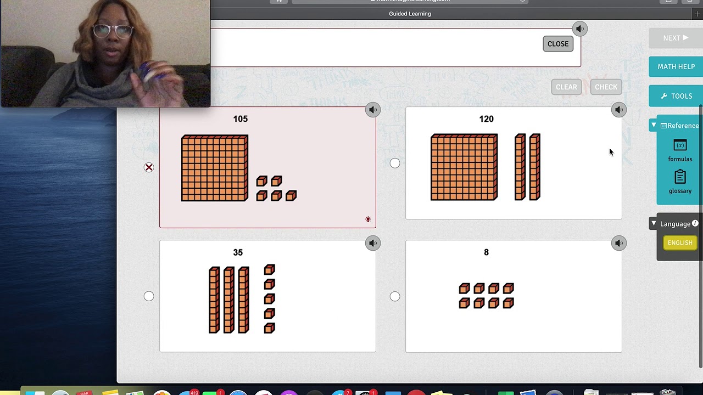Select the radio button for 8
Viewport: 703px width, 395px height.
click(395, 296)
